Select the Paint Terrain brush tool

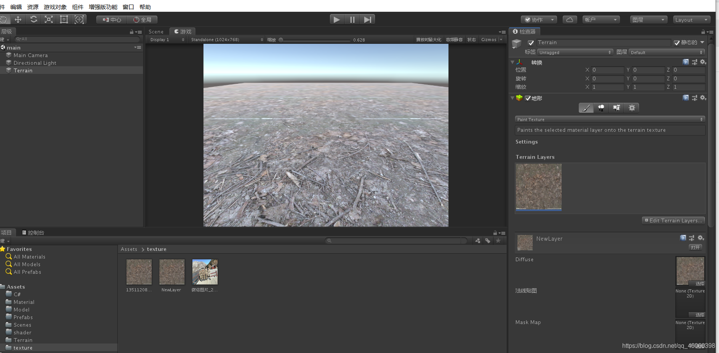(x=586, y=108)
